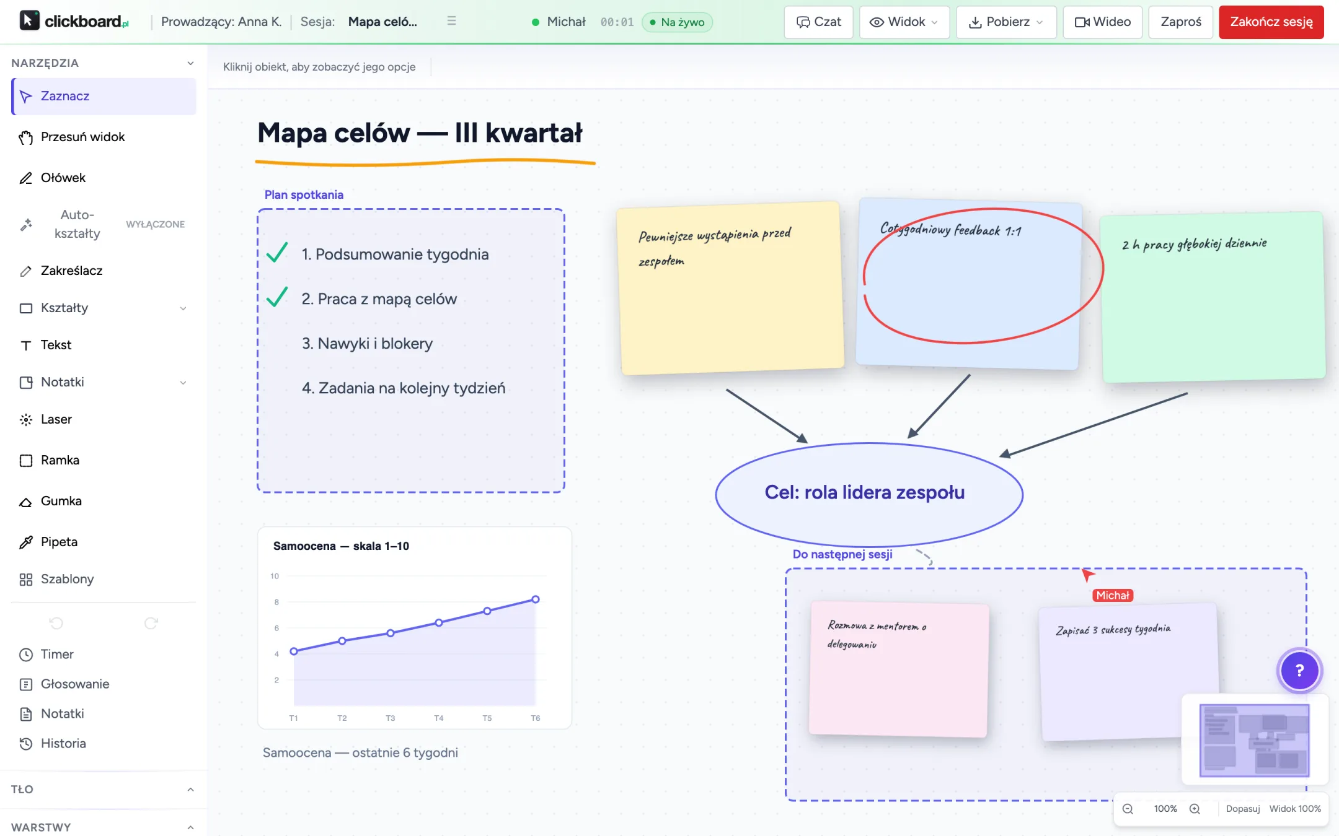The image size is (1339, 836).
Task: Click the session name Mapa celó...
Action: [382, 22]
